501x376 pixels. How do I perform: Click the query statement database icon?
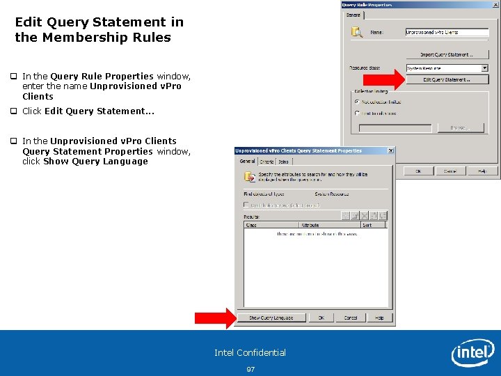tap(250, 177)
